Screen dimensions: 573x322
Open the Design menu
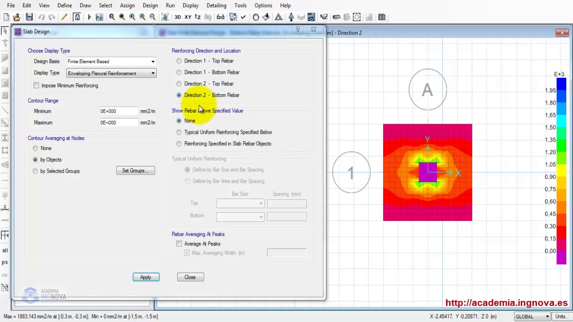click(150, 5)
